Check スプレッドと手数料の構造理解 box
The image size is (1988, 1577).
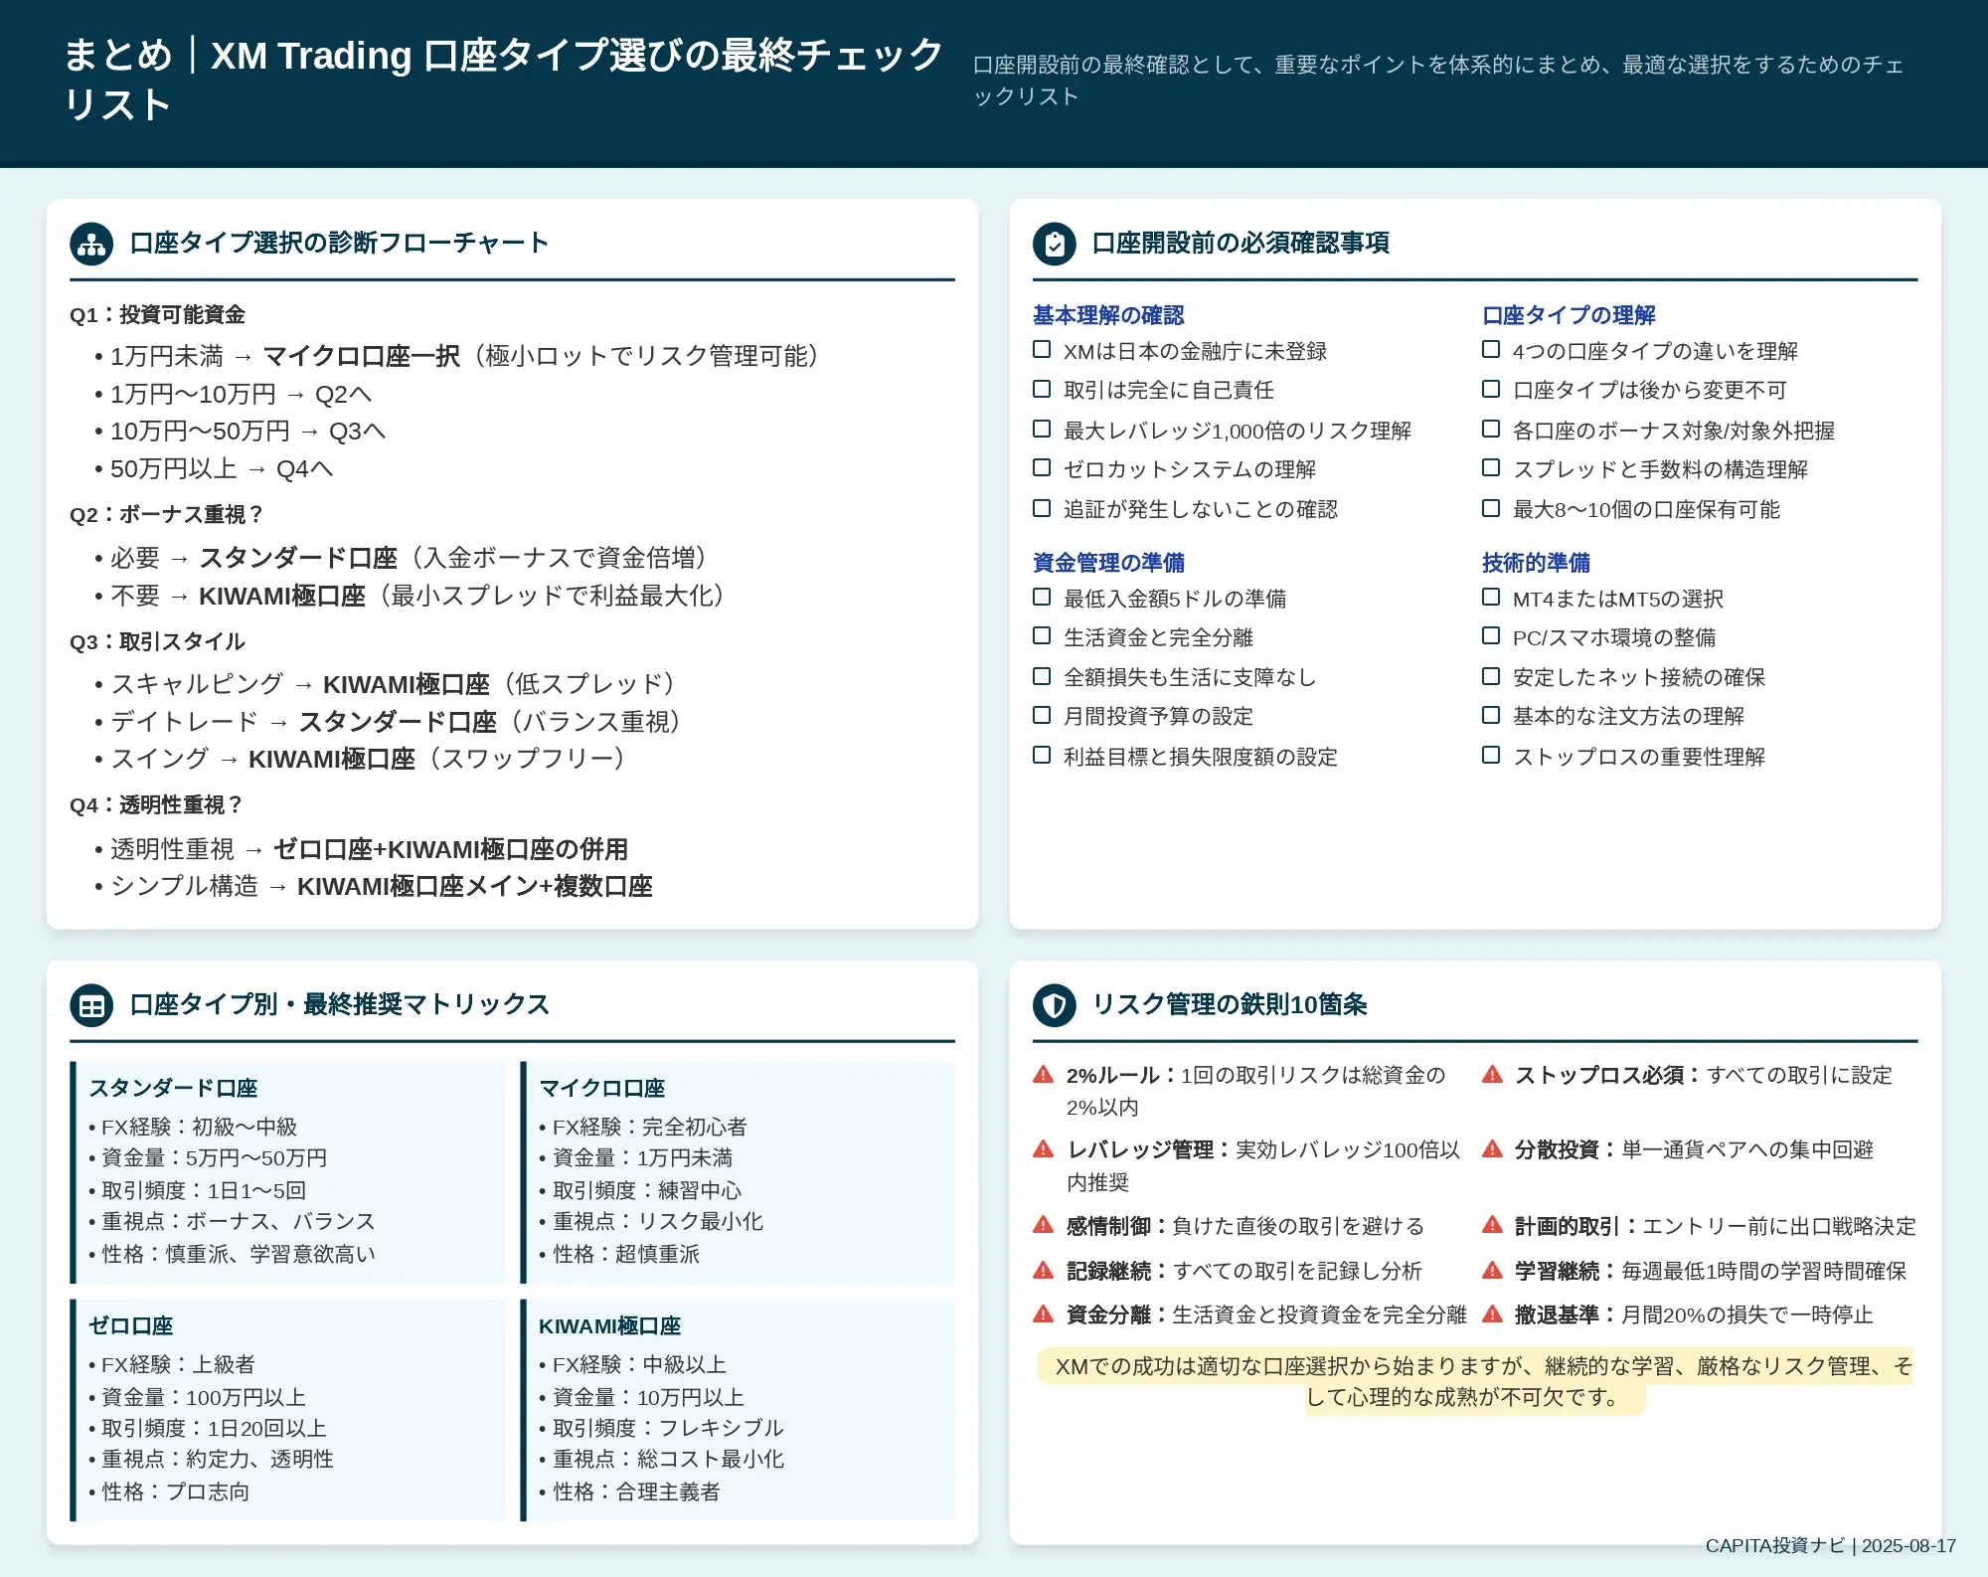(1491, 468)
